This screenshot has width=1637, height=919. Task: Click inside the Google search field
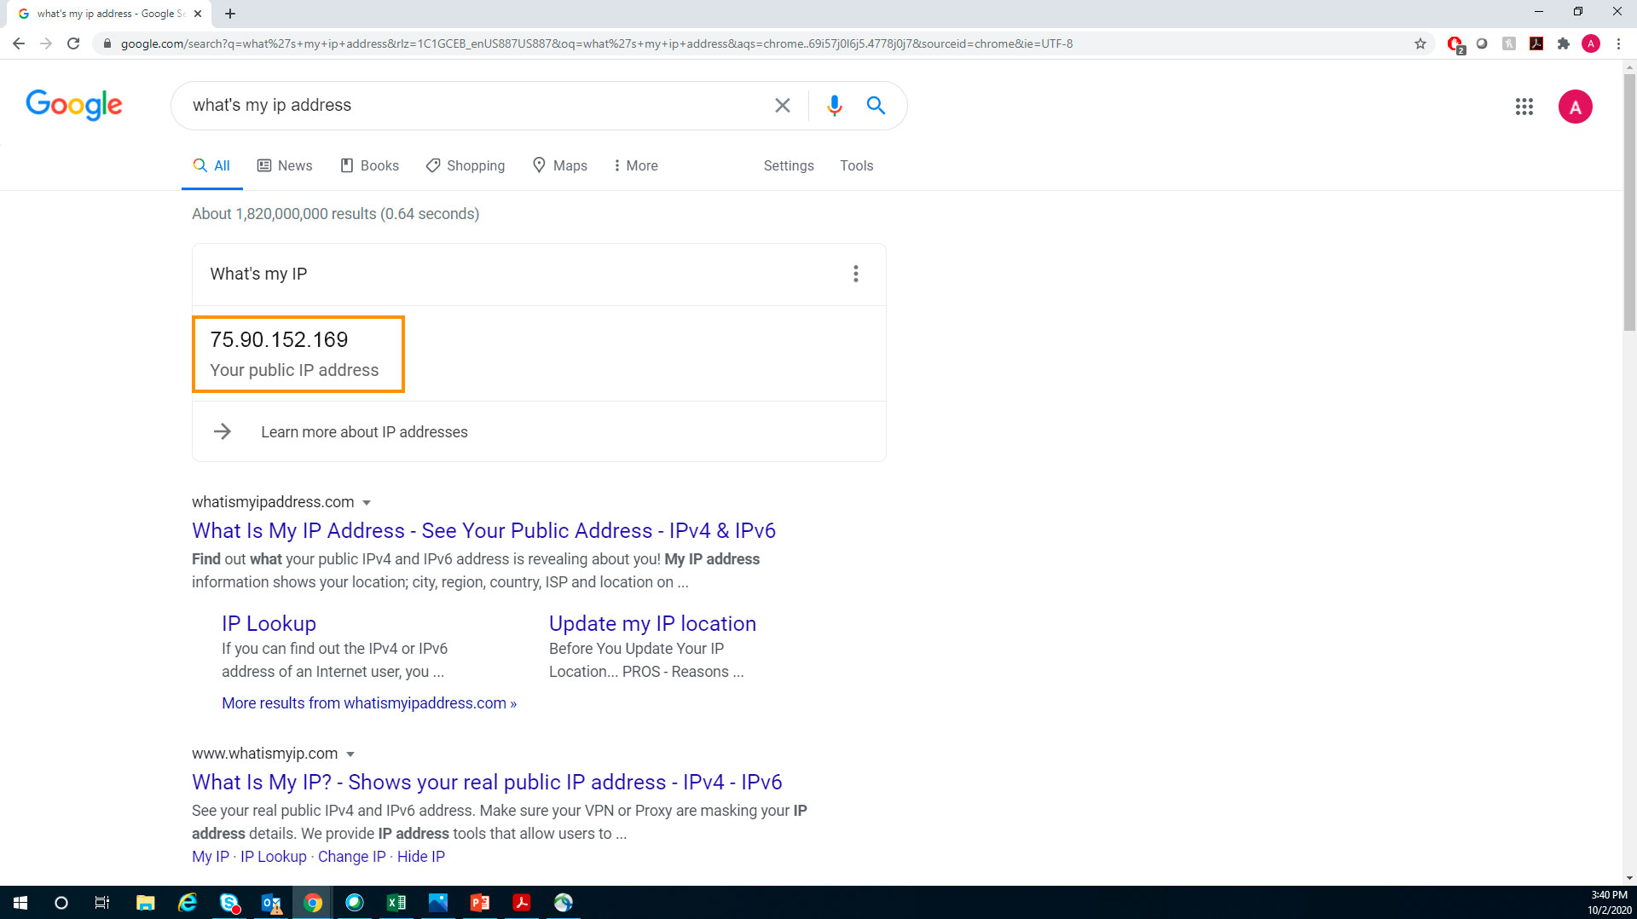pyautogui.click(x=477, y=105)
